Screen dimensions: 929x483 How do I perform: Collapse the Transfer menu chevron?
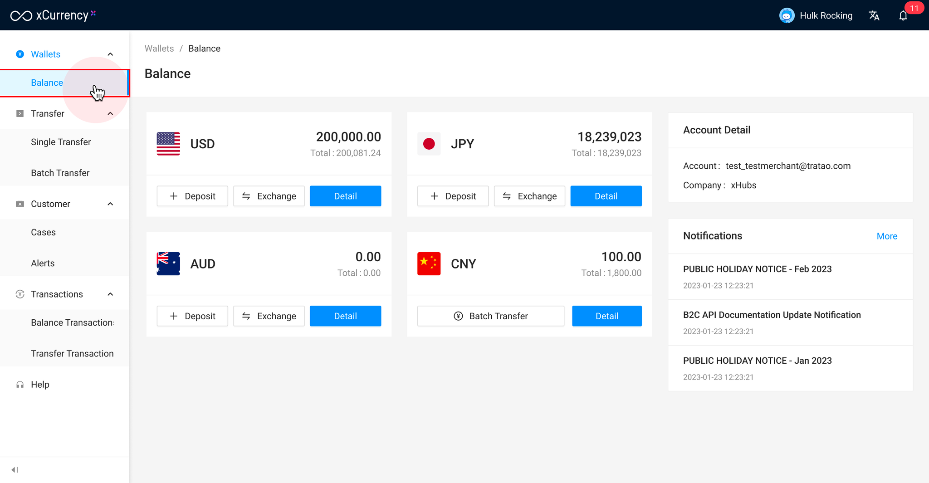(x=110, y=113)
